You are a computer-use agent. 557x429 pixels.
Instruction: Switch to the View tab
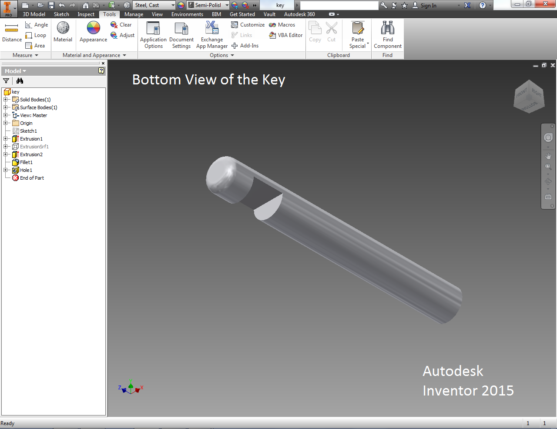157,14
